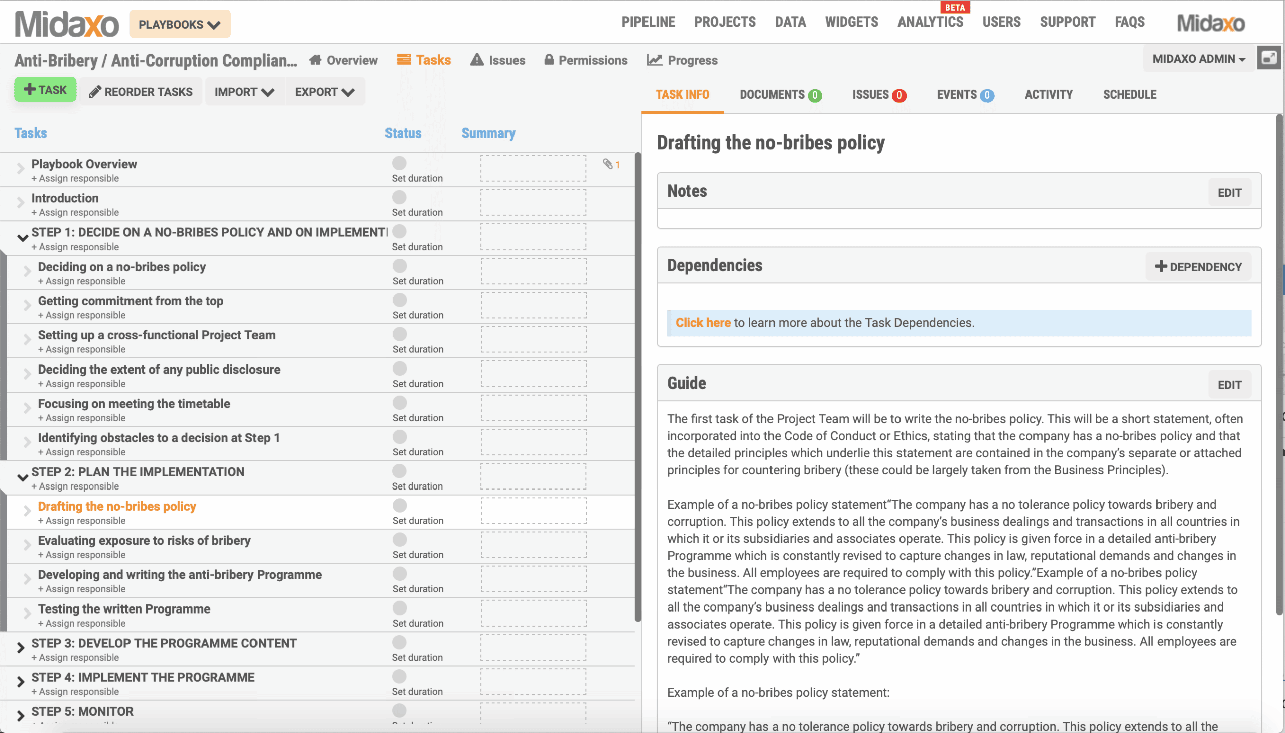Open the Playbooks dropdown
The width and height of the screenshot is (1285, 733).
[180, 24]
